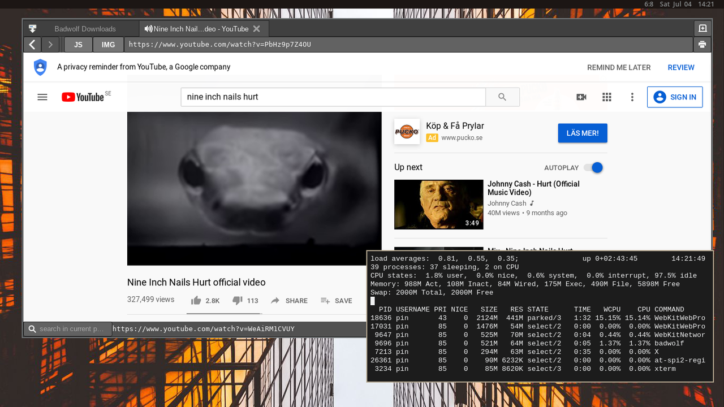Focus the browser URL address field
724x407 pixels.
(409, 45)
